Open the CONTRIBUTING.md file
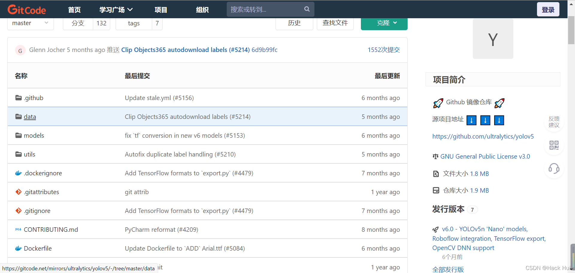Screen dimensions: 575x273 tap(51, 230)
